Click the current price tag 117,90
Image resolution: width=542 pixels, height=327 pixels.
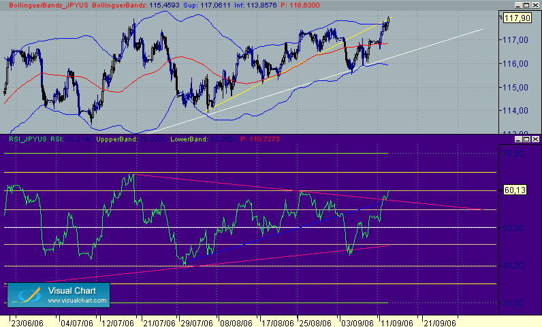coord(517,18)
